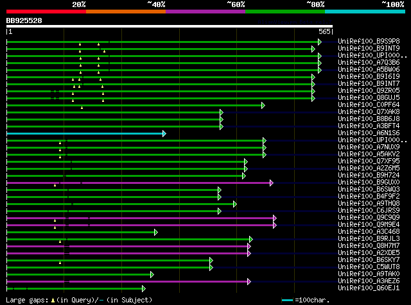This screenshot has height=305, width=411.
Task: Select the UniRef100_Q9M9E4 label
Action: 369,225
